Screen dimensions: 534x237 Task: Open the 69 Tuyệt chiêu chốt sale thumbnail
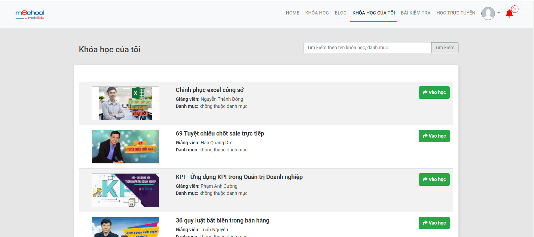[125, 147]
